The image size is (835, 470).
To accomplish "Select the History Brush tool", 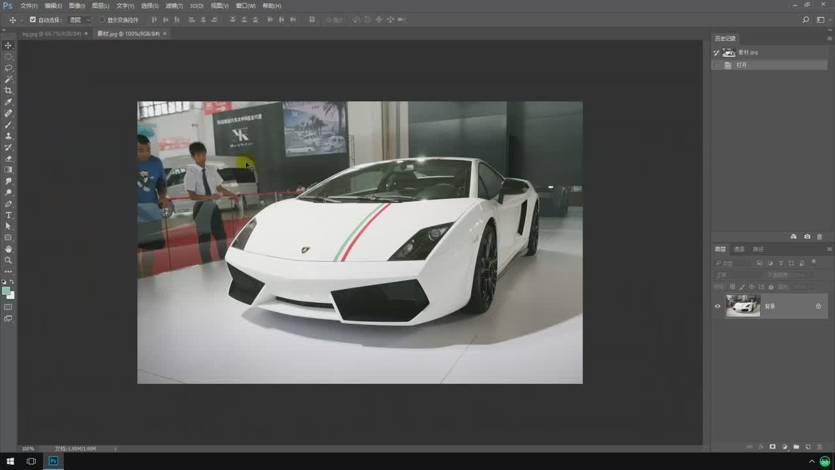I will (8, 147).
